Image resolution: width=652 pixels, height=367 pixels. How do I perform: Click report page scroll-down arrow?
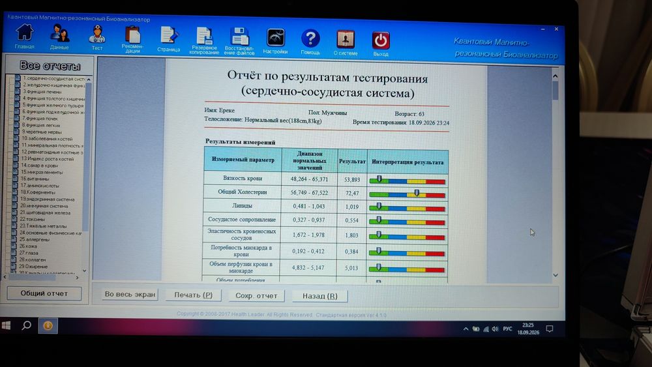556,275
